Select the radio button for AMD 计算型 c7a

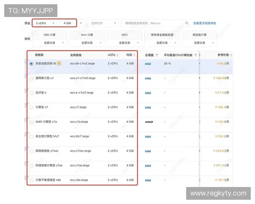[31, 122]
